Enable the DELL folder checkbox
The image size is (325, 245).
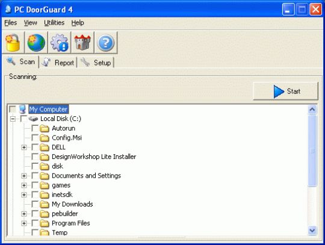click(x=35, y=147)
